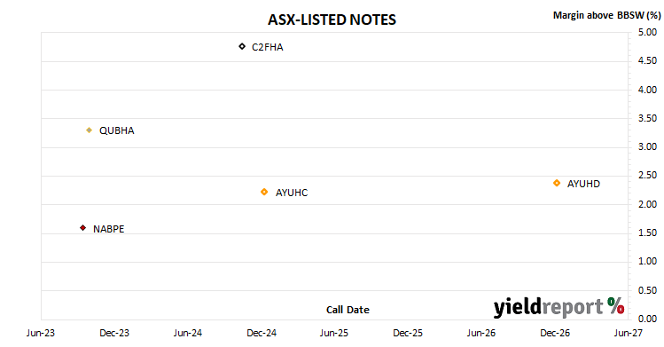Click the 2.50 value axis label
This screenshot has height=347, width=664.
pos(647,175)
